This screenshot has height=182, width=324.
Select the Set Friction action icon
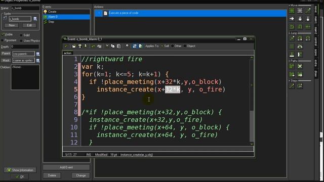[x=308, y=27]
